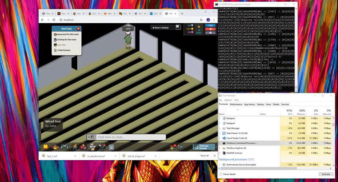This screenshot has height=182, width=338.
Task: Expand the Windows Explorer process group
Action: pos(220,148)
